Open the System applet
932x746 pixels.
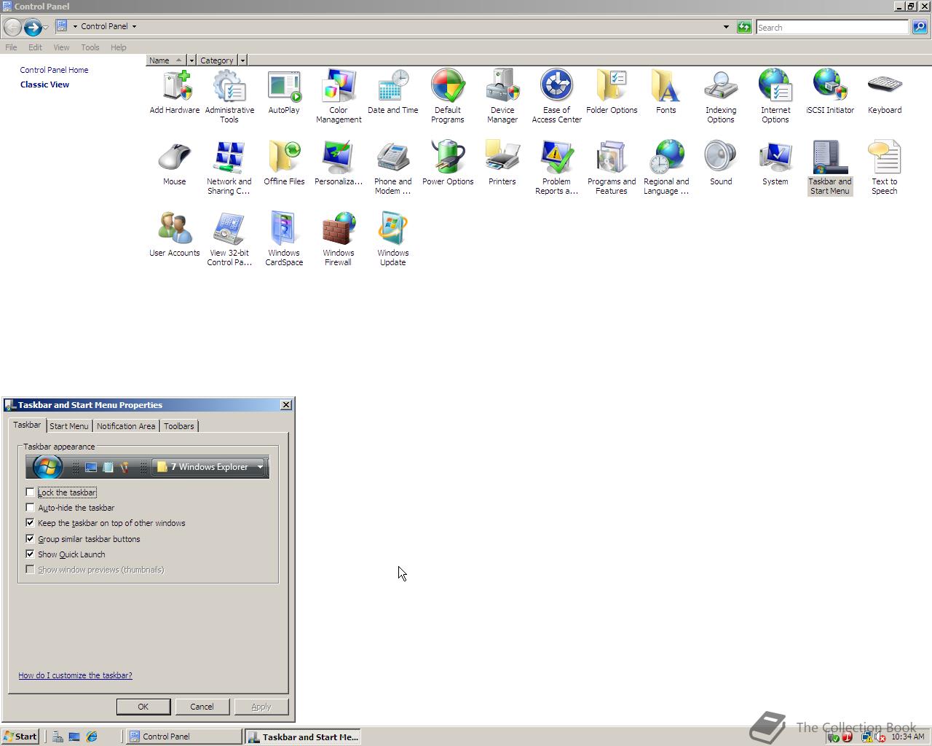pyautogui.click(x=775, y=164)
